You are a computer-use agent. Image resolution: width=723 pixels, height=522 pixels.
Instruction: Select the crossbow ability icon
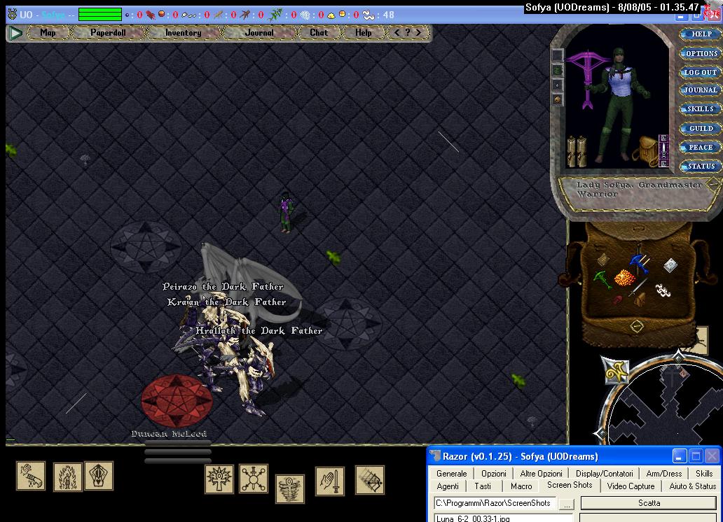(370, 479)
